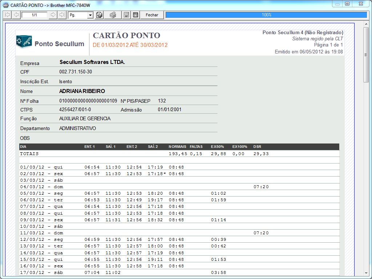Click the calculator grid icon beside Fechar

click(x=136, y=15)
